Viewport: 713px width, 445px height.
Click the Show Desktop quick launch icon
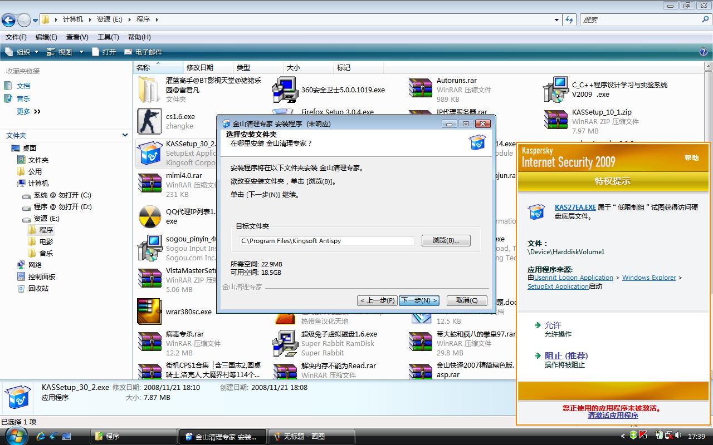(x=66, y=436)
